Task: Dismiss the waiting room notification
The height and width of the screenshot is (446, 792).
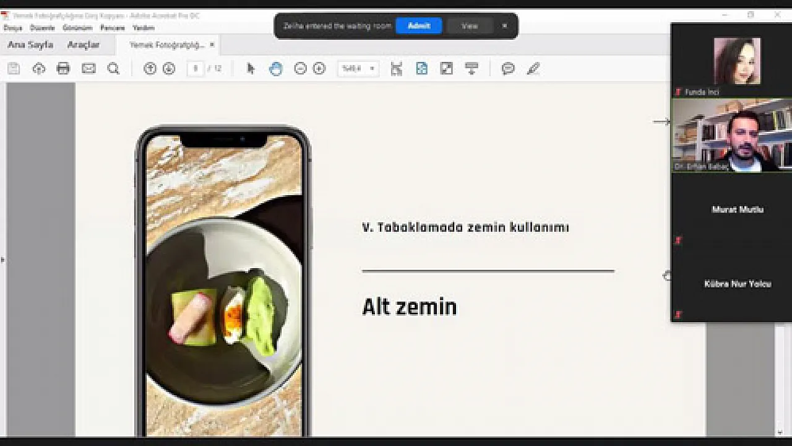Action: click(504, 26)
